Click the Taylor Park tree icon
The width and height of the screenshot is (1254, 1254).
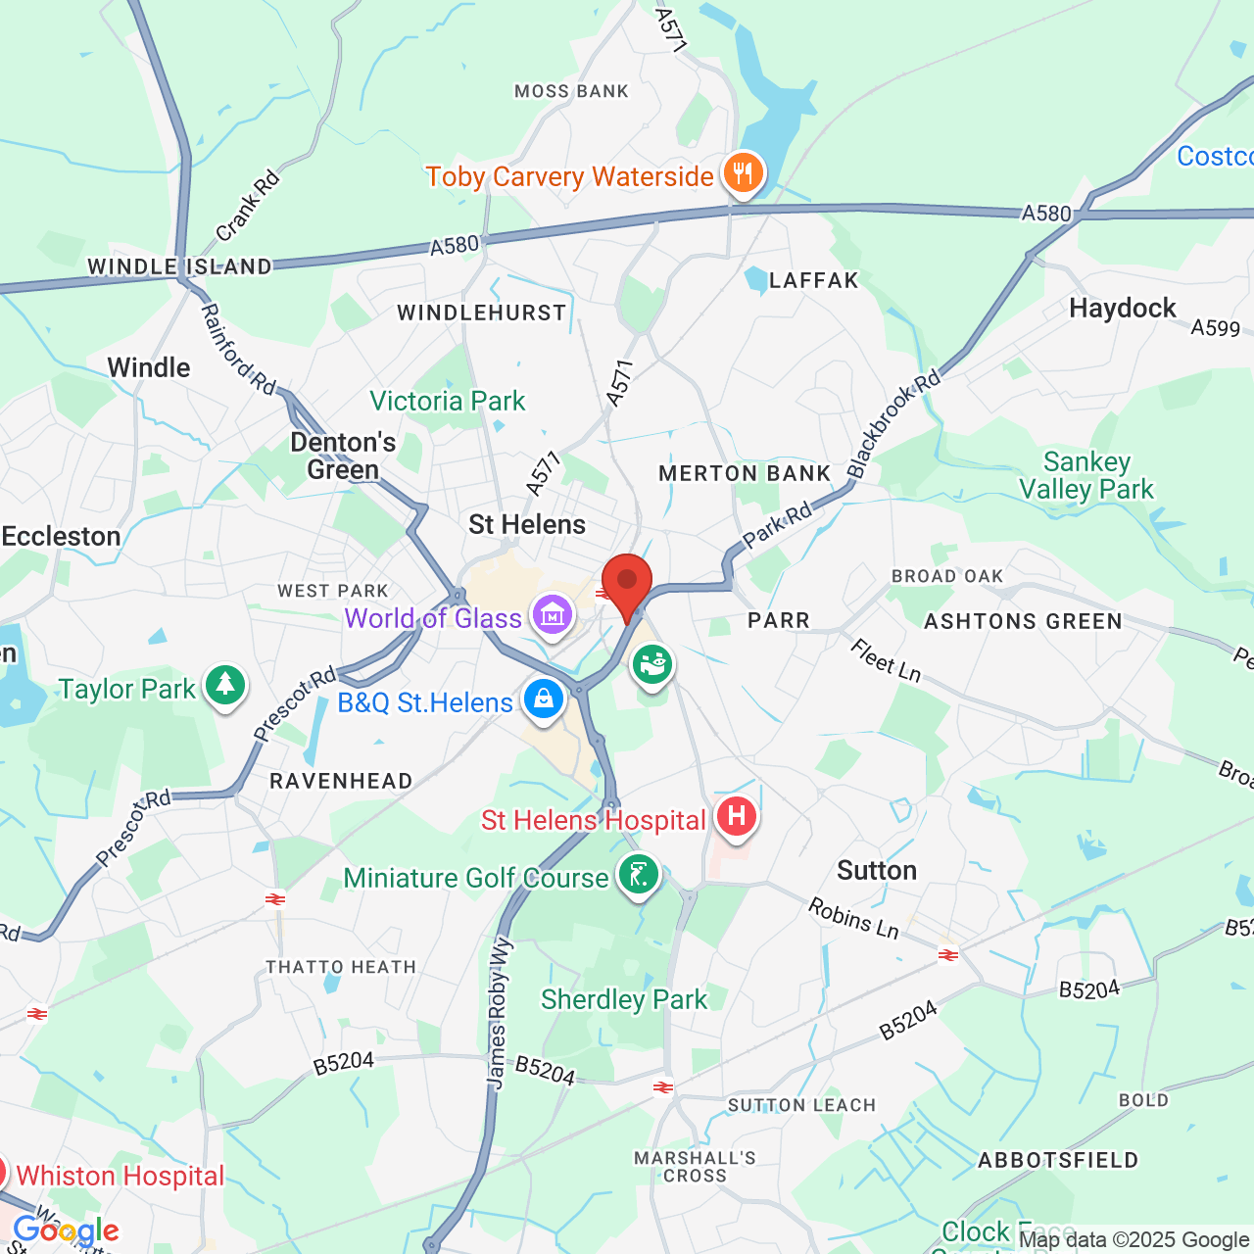[225, 686]
